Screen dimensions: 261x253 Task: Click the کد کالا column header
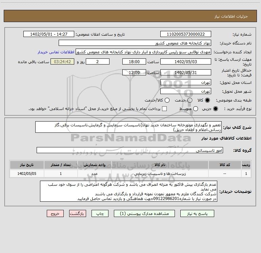[225, 165]
